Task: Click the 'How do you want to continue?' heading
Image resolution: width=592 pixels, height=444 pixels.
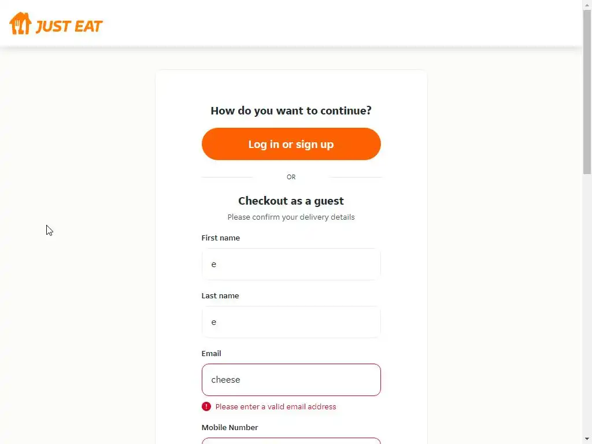Action: (x=291, y=110)
